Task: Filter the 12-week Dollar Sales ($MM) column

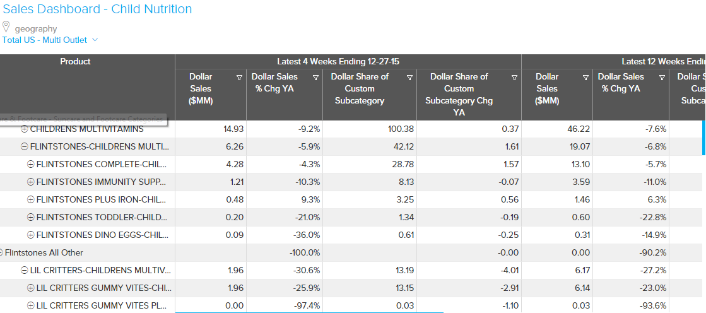Action: (585, 78)
